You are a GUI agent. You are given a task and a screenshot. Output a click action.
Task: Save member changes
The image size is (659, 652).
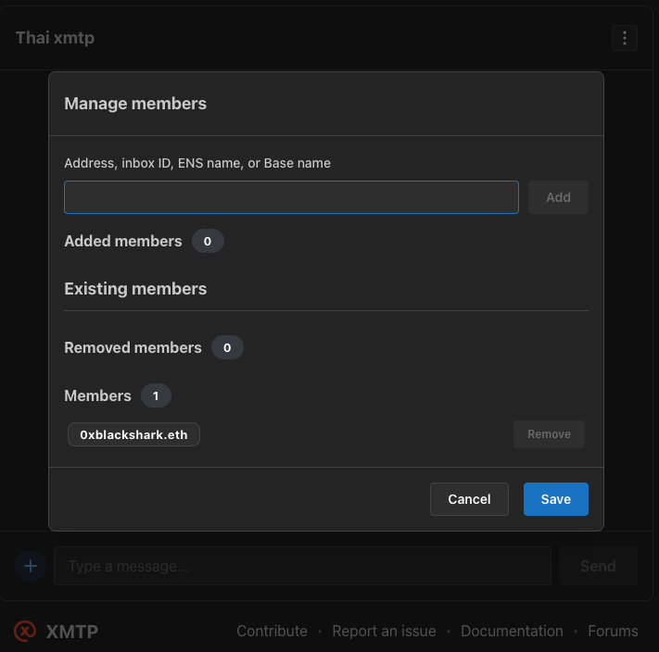click(x=555, y=499)
